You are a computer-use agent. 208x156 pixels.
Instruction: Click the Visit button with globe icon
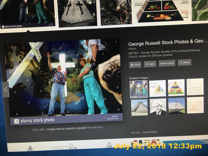point(135,64)
